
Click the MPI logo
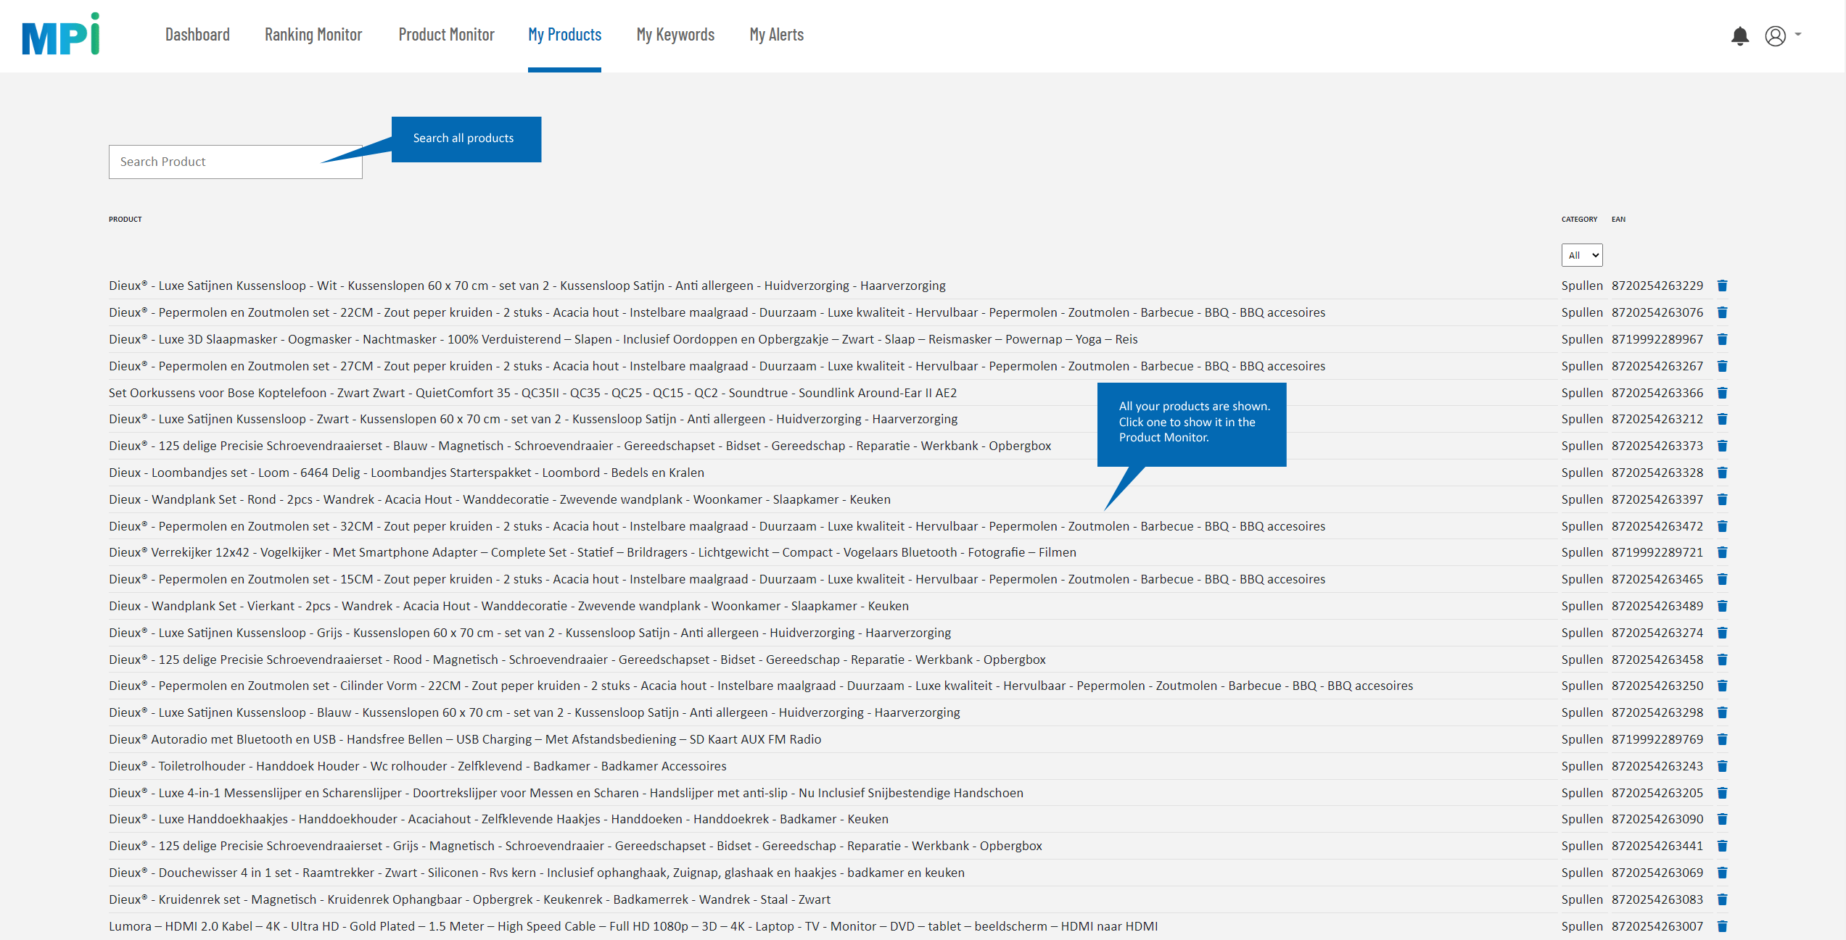[61, 34]
